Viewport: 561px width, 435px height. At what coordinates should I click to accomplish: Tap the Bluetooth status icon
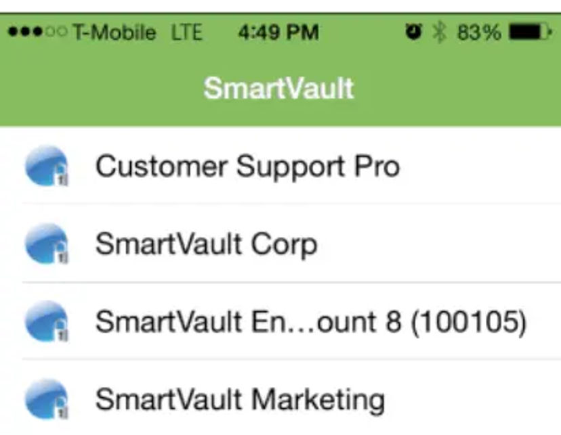pyautogui.click(x=440, y=32)
